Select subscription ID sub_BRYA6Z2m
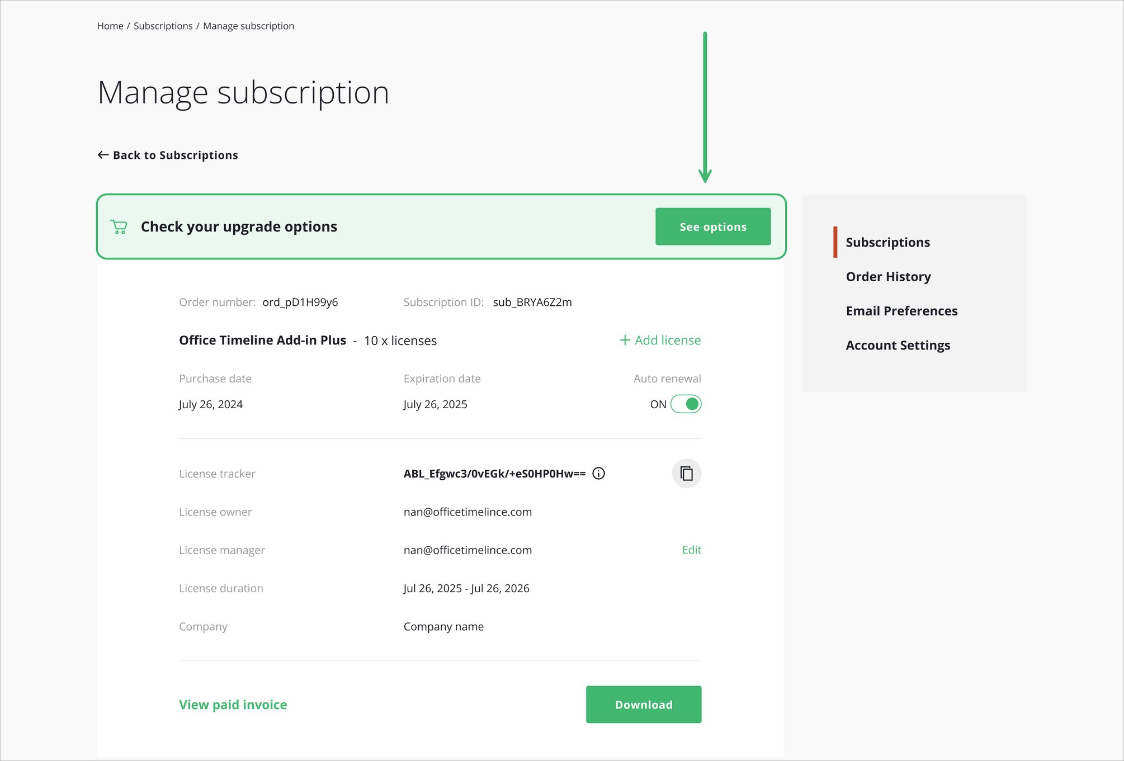Image resolution: width=1124 pixels, height=761 pixels. pyautogui.click(x=532, y=302)
